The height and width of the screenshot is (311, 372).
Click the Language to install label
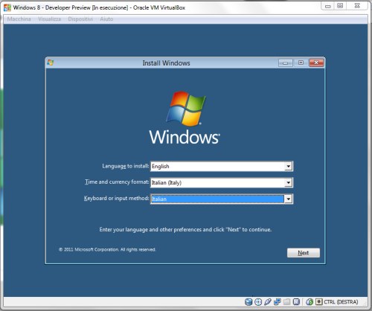126,166
